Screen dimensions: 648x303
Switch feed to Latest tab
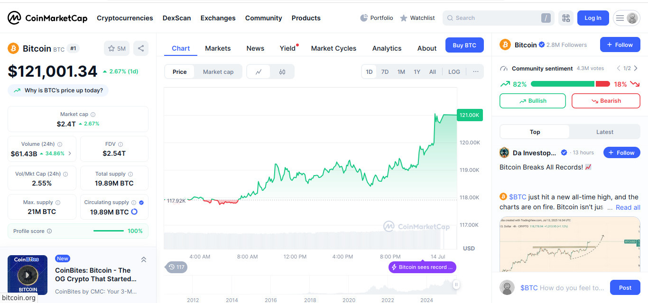pos(604,132)
